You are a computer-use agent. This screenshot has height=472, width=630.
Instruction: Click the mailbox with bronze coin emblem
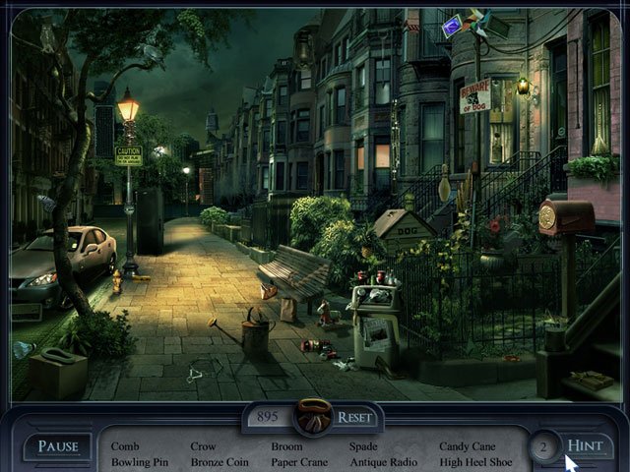tap(566, 216)
